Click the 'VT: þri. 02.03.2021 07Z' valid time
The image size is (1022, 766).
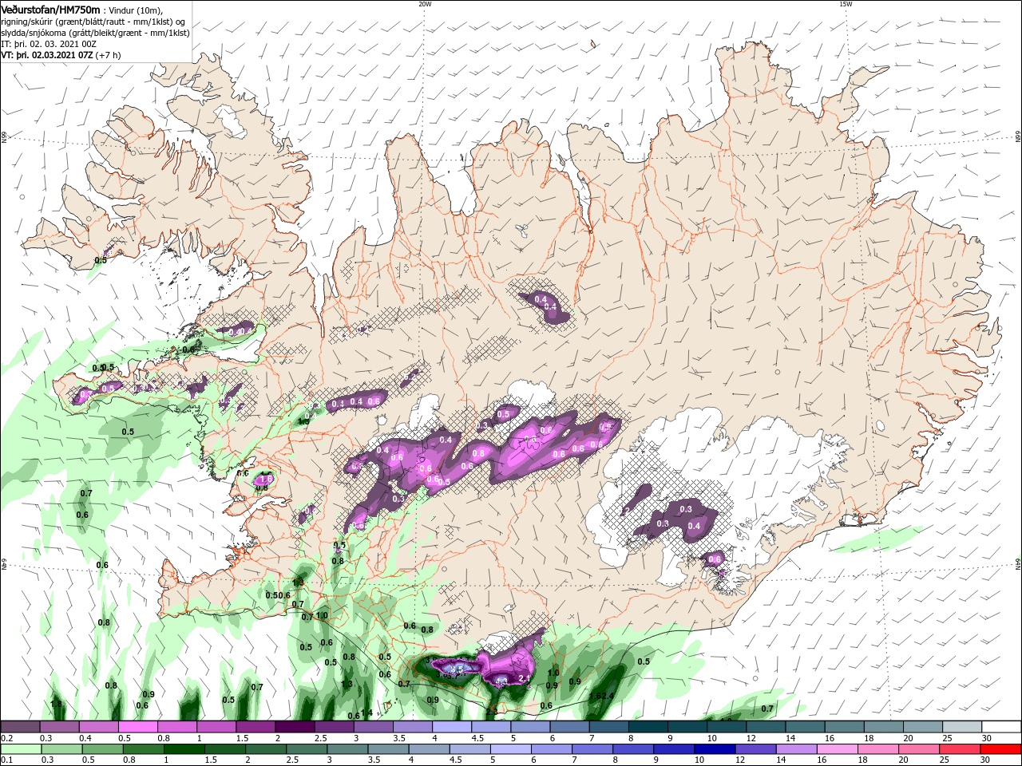[x=47, y=56]
